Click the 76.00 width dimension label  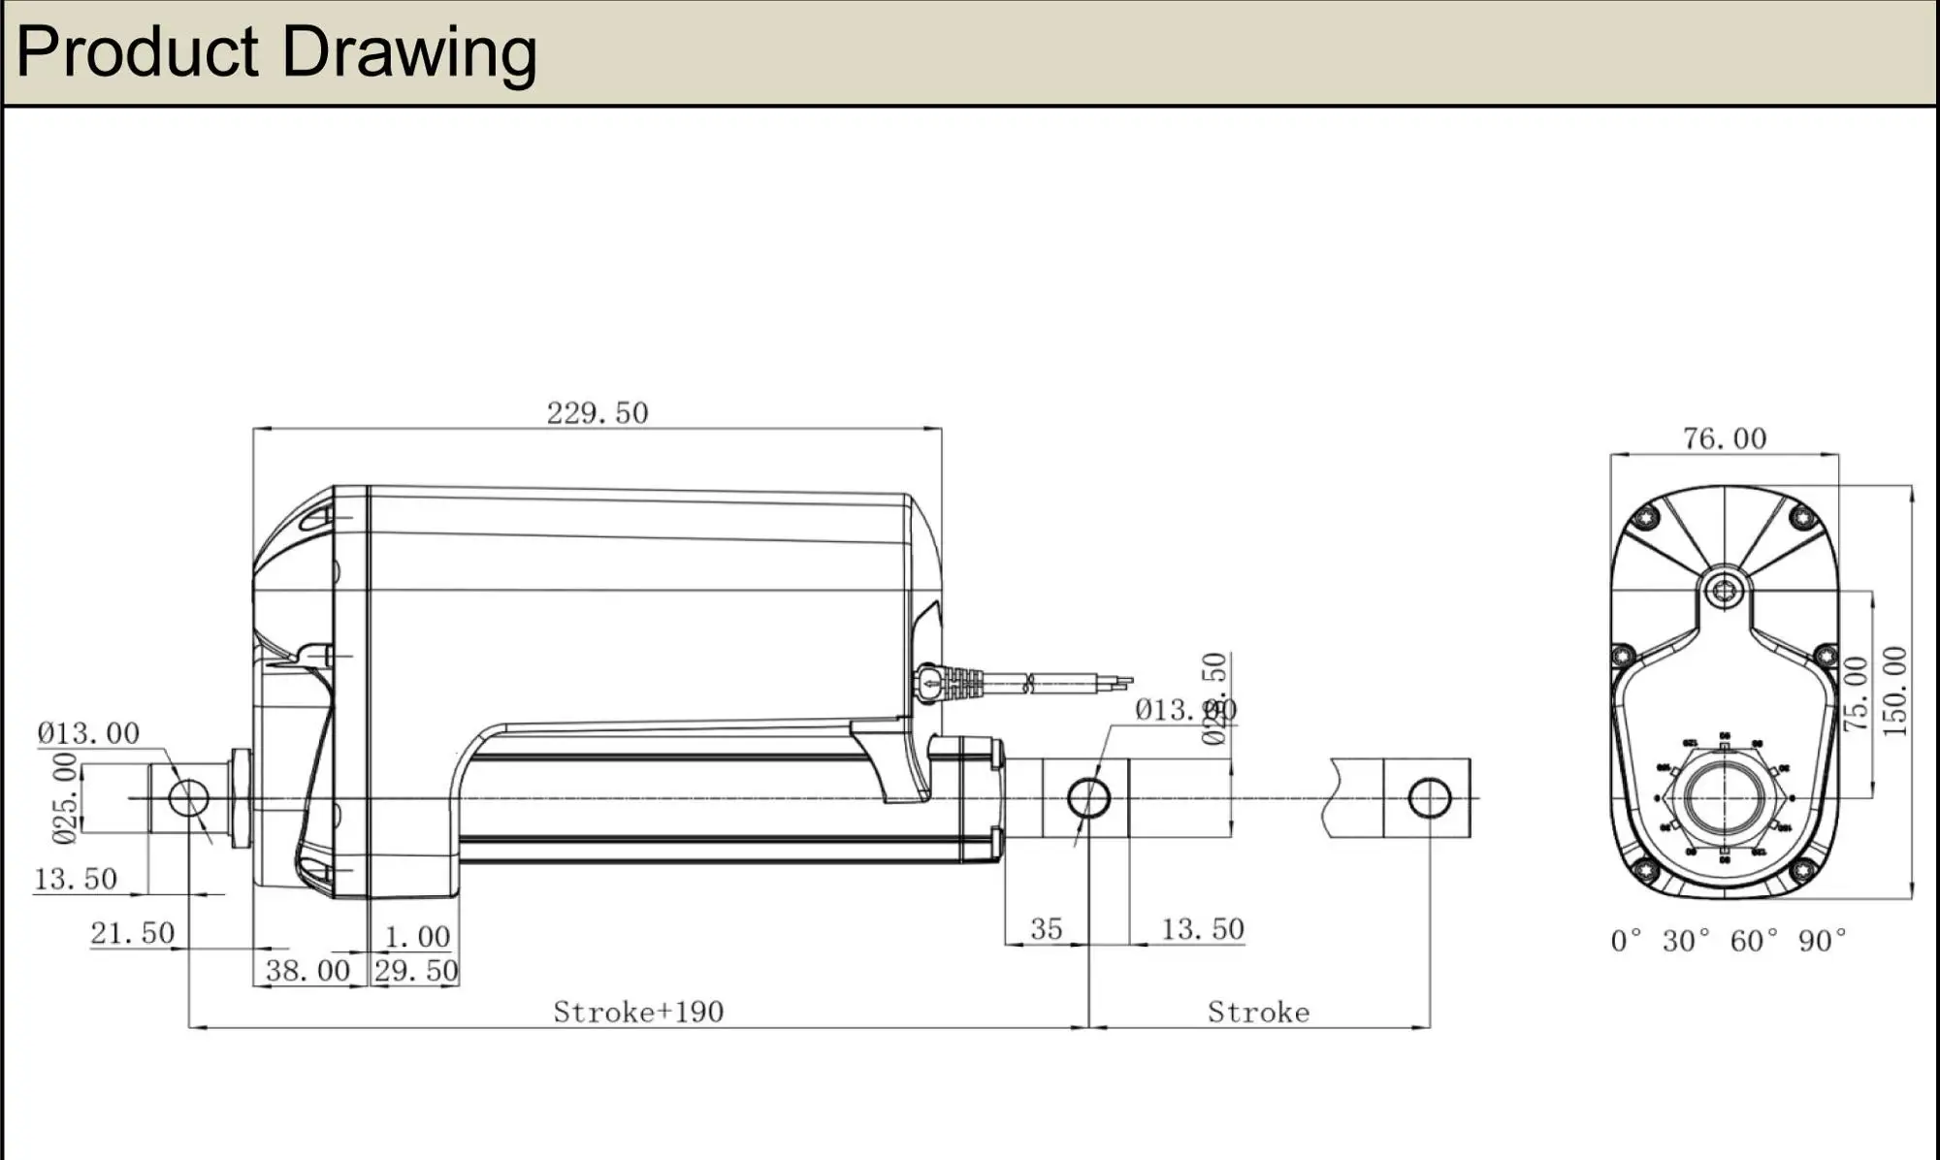pyautogui.click(x=1724, y=438)
